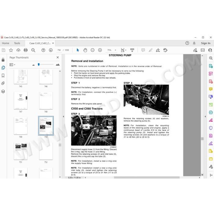This screenshot has width=214, height=214.
Task: Expand the right tools pane arrow
Action: [x=211, y=175]
